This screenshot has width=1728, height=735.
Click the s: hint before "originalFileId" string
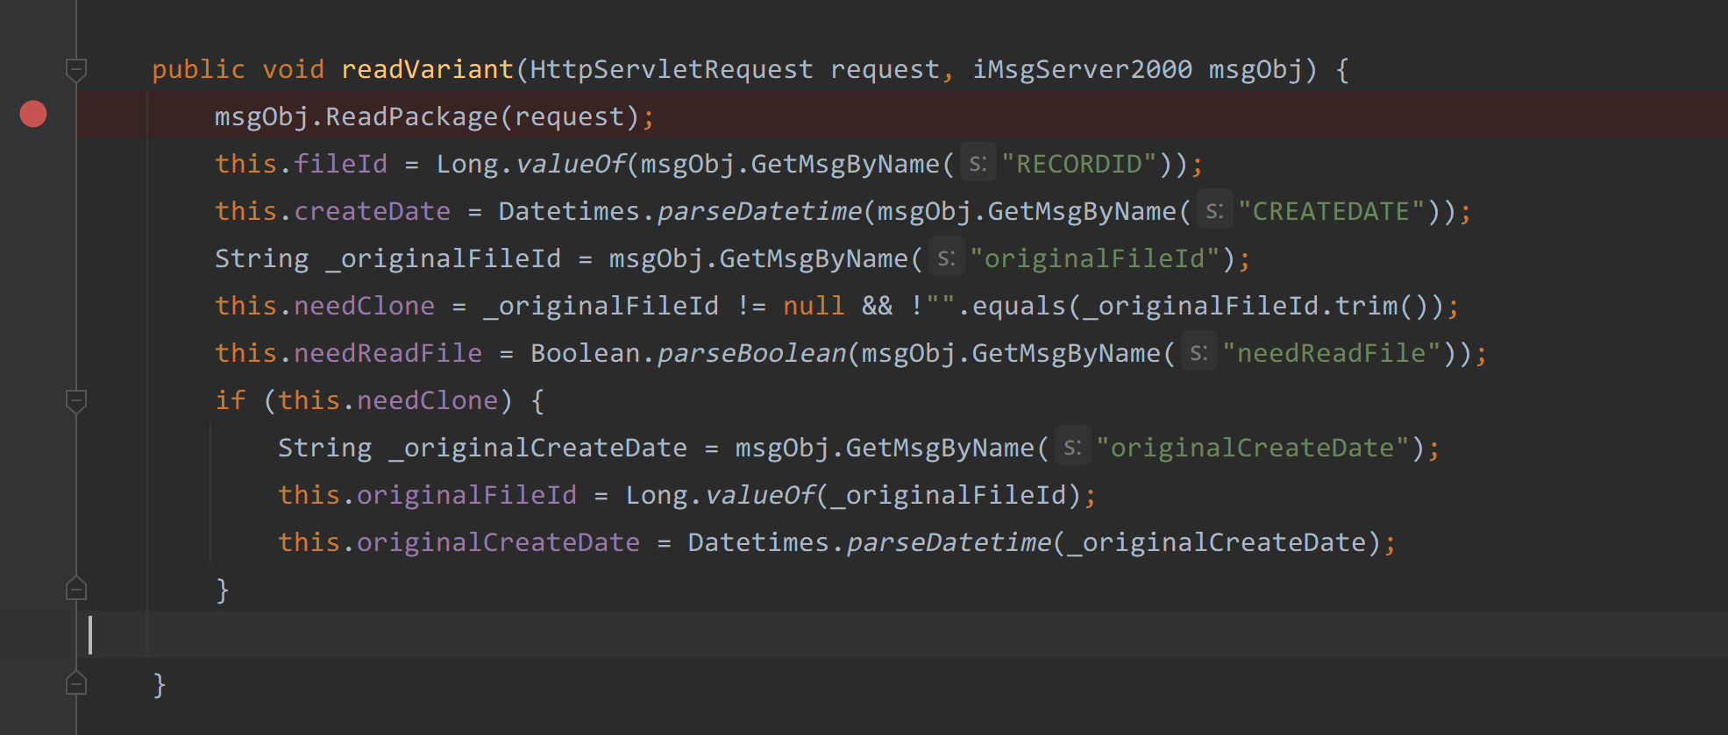(x=946, y=258)
